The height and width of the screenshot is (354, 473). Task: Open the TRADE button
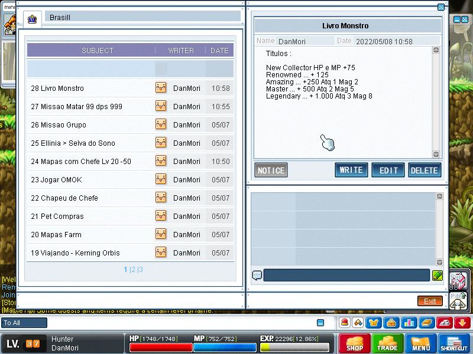coord(387,343)
